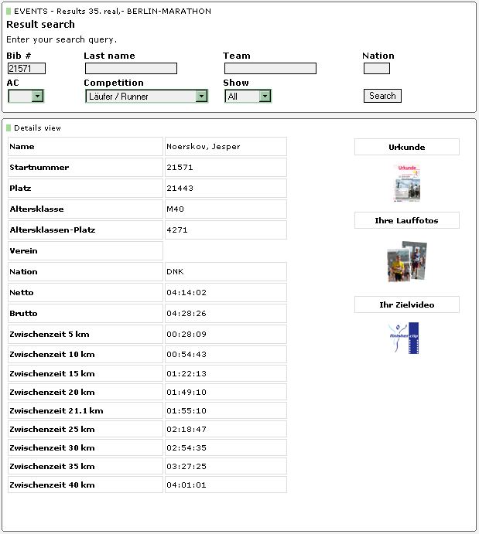
Task: Select the Netto time 04:14:02
Action: coord(186,293)
